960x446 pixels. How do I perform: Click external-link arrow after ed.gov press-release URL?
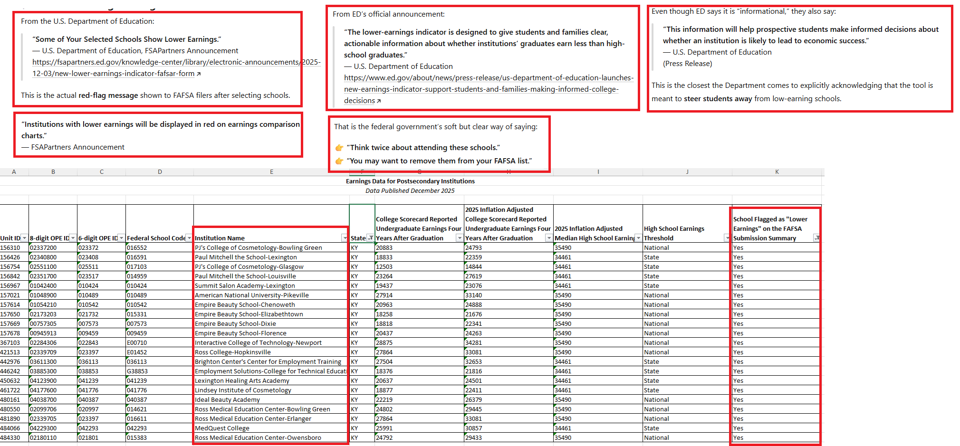click(x=379, y=101)
